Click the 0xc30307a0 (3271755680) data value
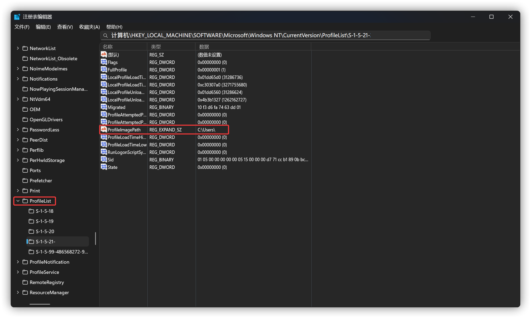This screenshot has width=531, height=318. [x=222, y=85]
